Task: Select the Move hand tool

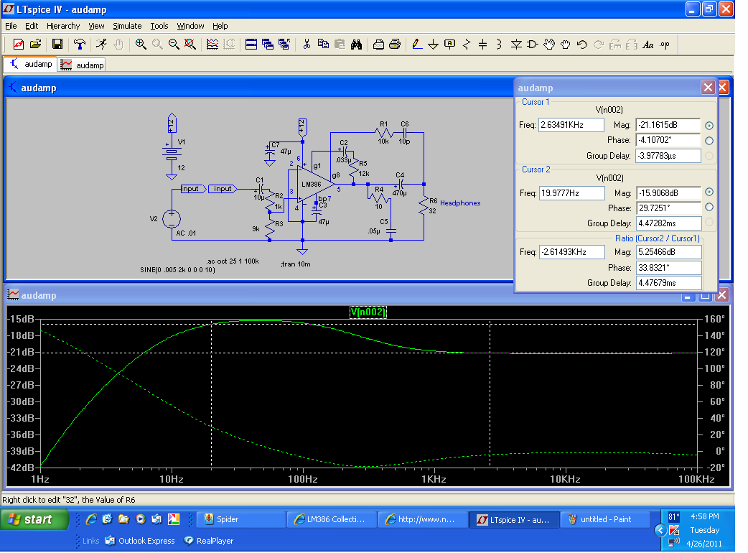Action: (549, 45)
